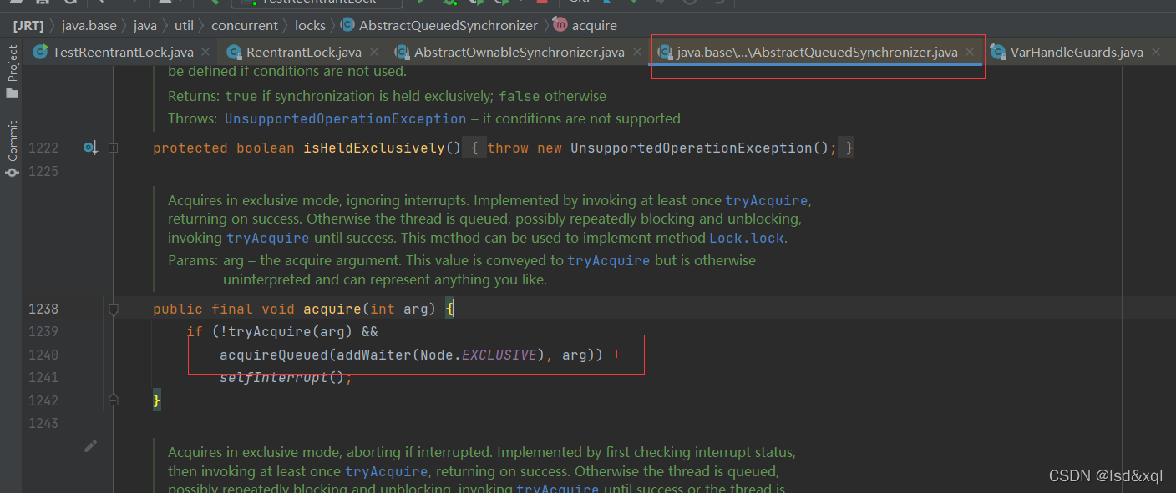1176x493 pixels.
Task: Collapse the acquire method at line 1238
Action: tap(113, 309)
